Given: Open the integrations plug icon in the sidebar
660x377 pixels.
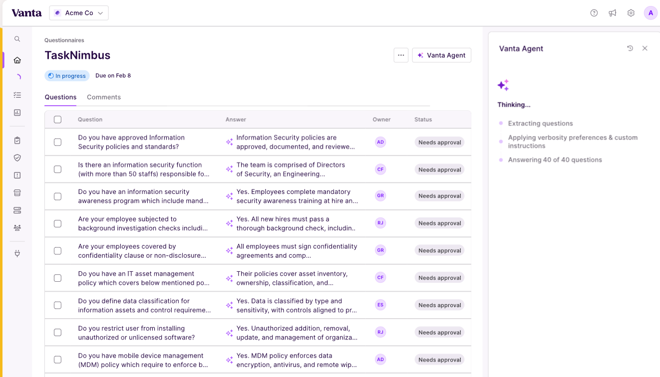Looking at the screenshot, I should [17, 253].
